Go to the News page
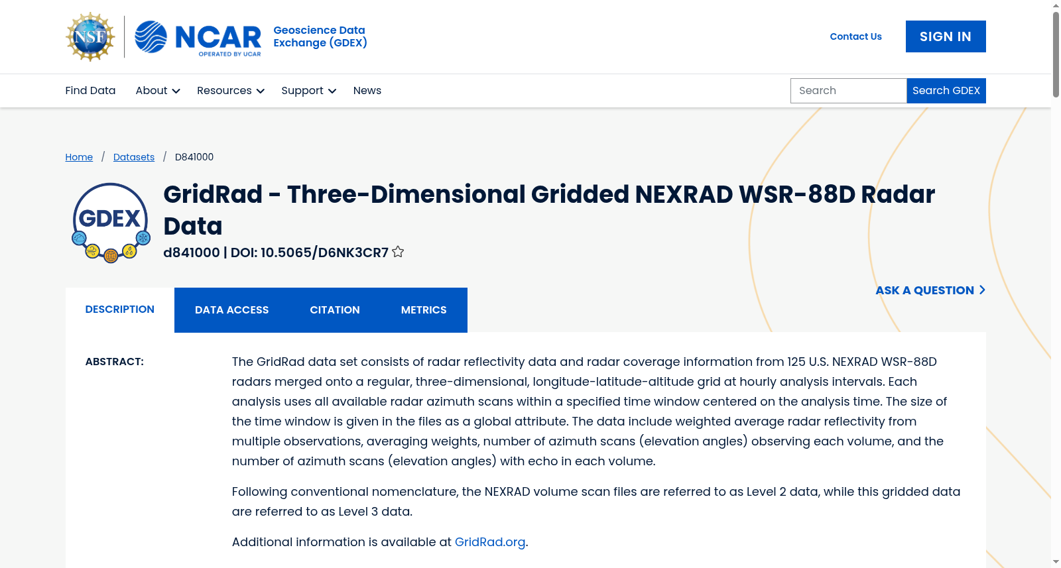Screen dimensions: 1061x568 point(367,91)
